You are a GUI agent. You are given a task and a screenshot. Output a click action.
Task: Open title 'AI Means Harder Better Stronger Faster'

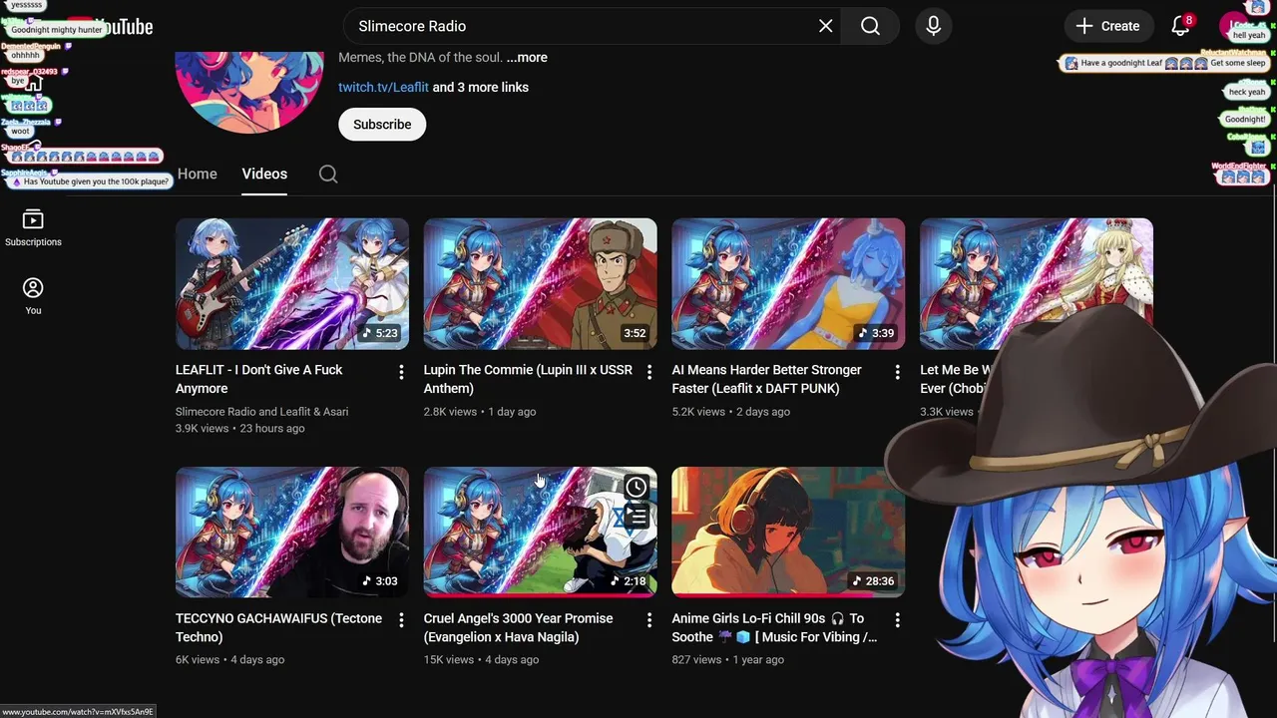(x=766, y=379)
